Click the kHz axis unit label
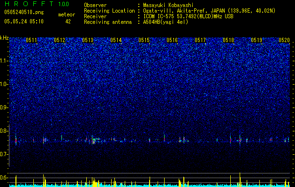 (4, 38)
